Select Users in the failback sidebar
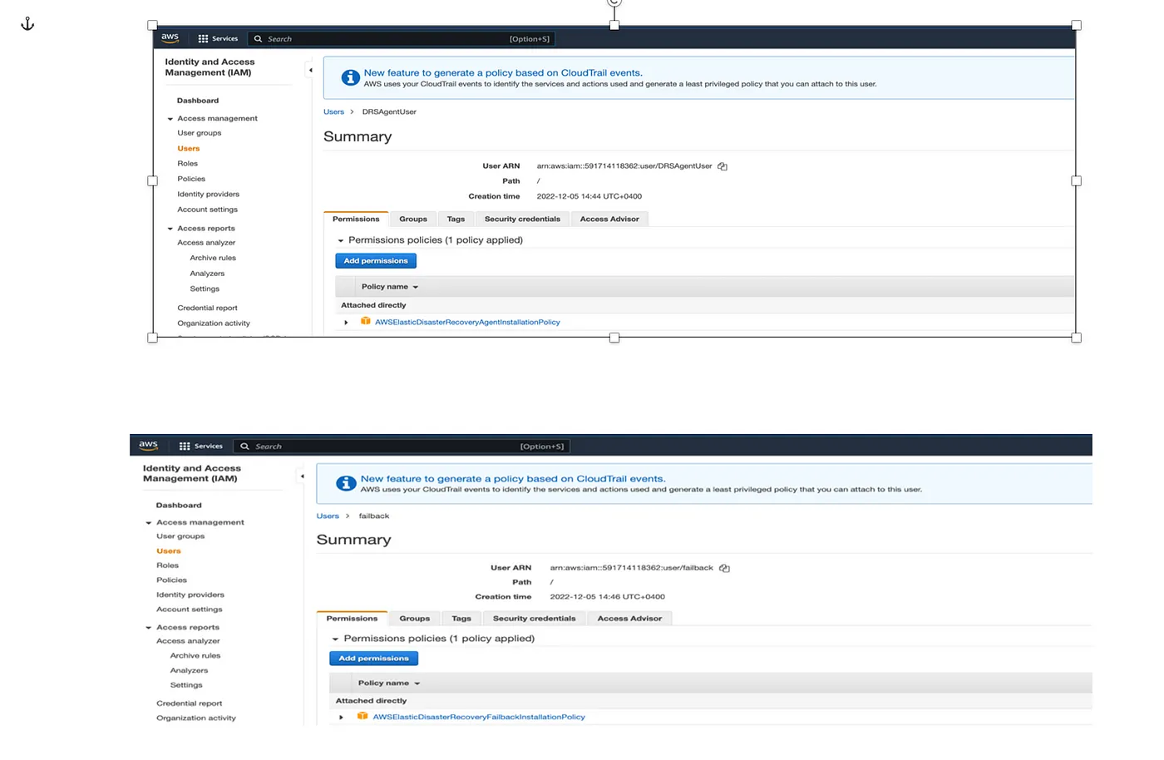Screen dimensions: 1164x760 click(168, 550)
